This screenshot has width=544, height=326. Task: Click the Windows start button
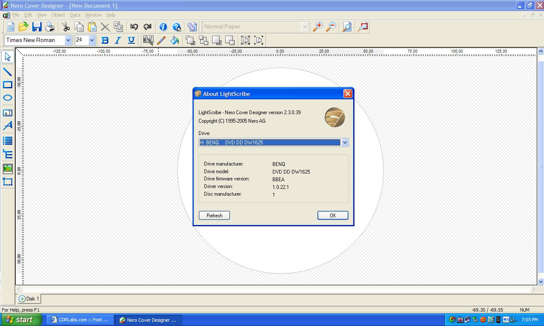(x=21, y=320)
